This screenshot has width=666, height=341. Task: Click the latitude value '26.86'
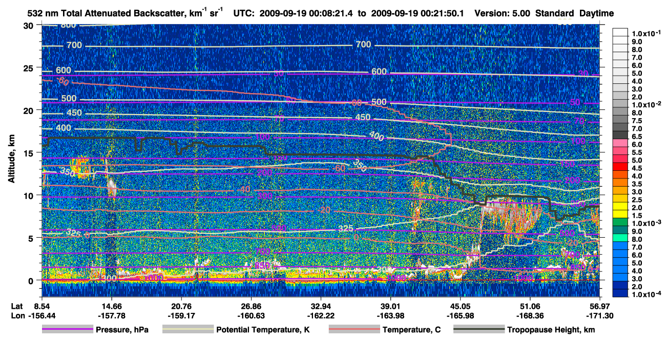[x=251, y=306]
